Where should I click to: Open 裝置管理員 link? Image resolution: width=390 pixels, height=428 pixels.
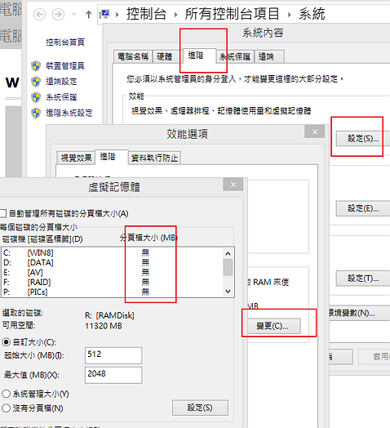(x=65, y=66)
